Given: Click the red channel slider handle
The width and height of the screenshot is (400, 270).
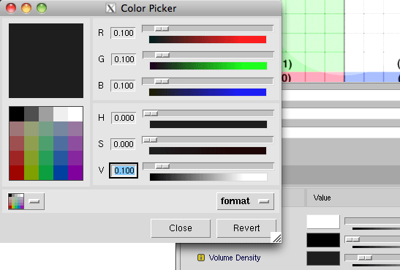Looking at the screenshot, I should point(162,29).
